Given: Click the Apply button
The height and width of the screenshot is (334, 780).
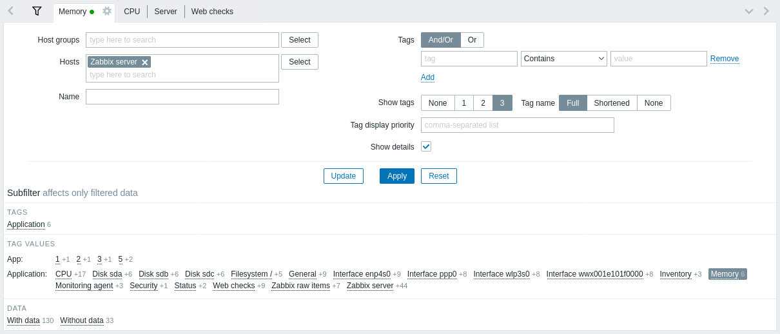Looking at the screenshot, I should [397, 176].
